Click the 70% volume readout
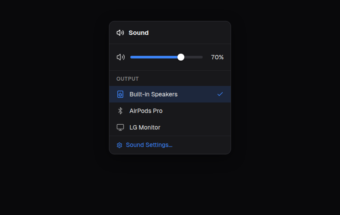This screenshot has width=340, height=215. pyautogui.click(x=217, y=57)
